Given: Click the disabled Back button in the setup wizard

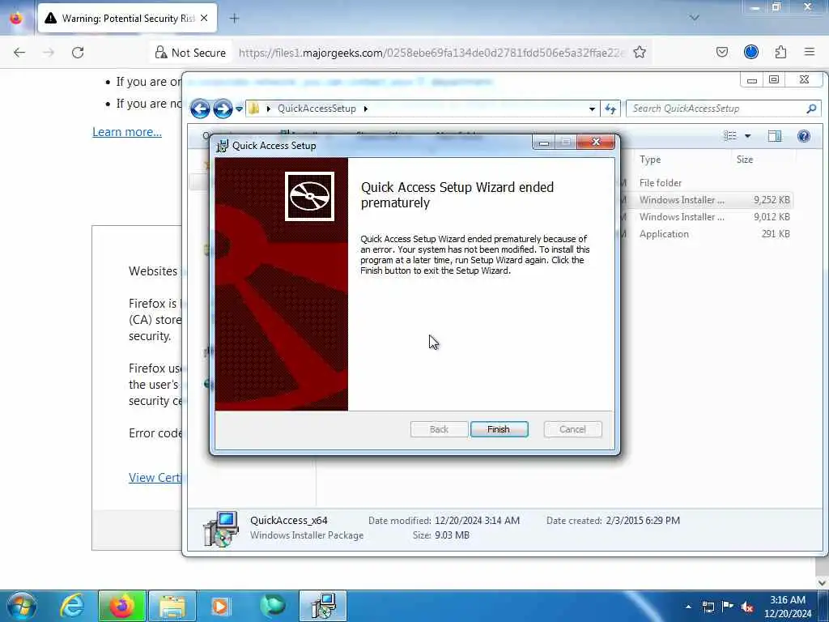Looking at the screenshot, I should (x=439, y=429).
